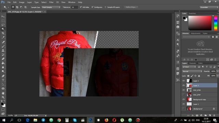
Task: Select the Layer 2 row
Action: coord(199,81)
